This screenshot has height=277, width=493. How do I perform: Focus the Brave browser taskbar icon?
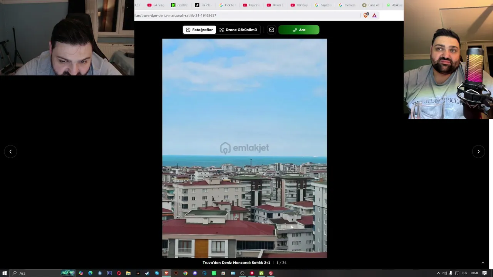tap(166, 273)
